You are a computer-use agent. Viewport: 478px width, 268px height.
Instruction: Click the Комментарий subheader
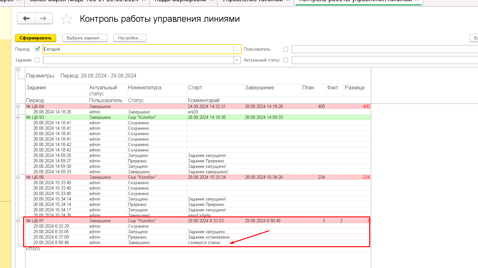(x=204, y=100)
